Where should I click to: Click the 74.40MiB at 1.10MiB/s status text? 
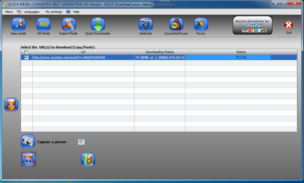[160, 57]
